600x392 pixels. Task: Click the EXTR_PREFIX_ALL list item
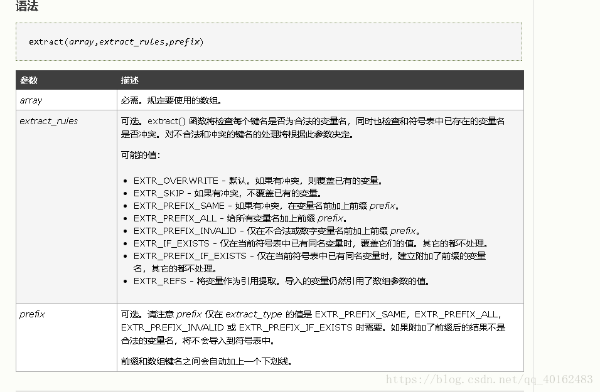(x=240, y=218)
